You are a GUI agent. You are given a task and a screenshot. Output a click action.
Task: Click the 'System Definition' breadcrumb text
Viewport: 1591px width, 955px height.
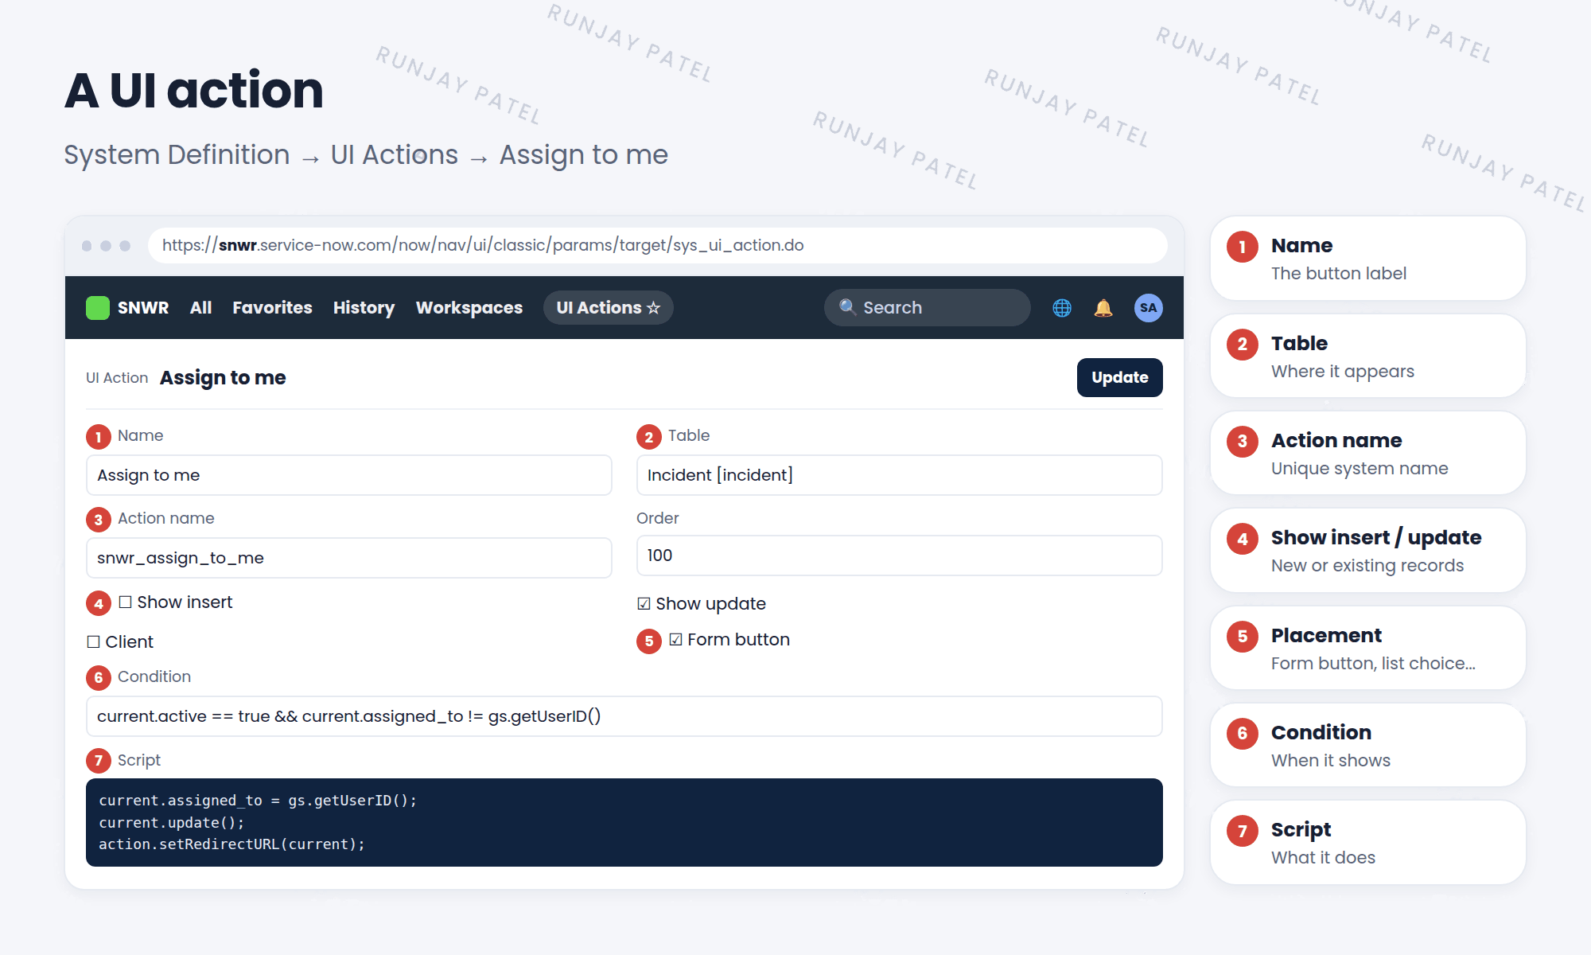(x=177, y=154)
